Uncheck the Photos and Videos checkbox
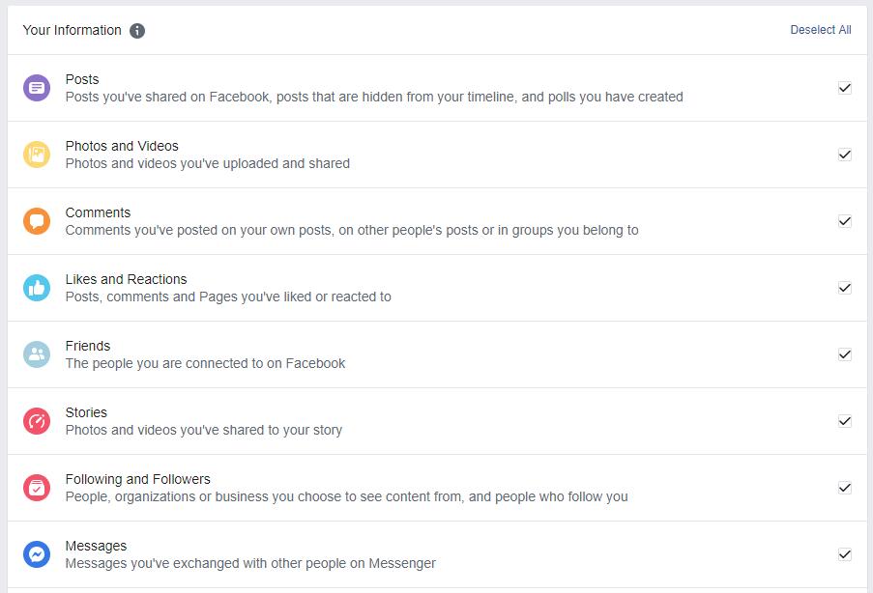873x593 pixels. tap(845, 155)
